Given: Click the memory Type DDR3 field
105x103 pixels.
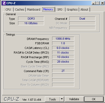Looking at the screenshot, I should (31, 19).
